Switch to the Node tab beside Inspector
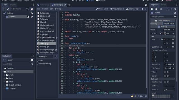The height and width of the screenshot is (100, 179). [x=163, y=5]
